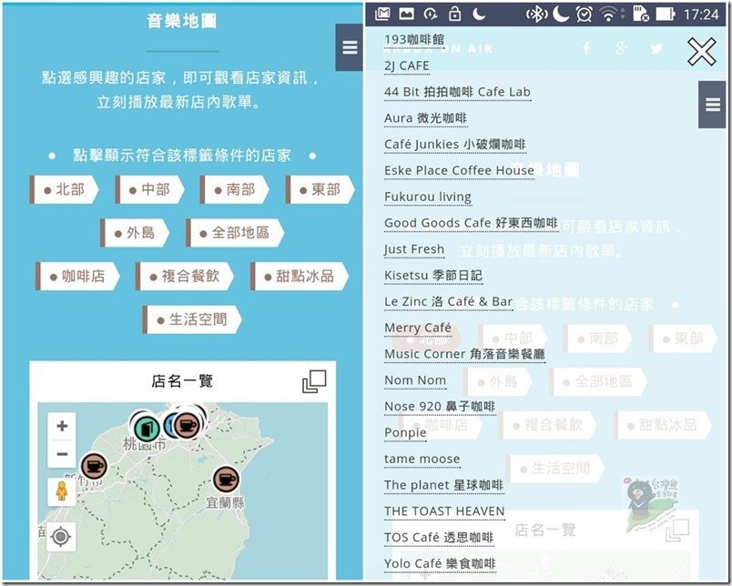Open the coffee marker above 宜蘭縣
Image resolution: width=732 pixels, height=586 pixels.
point(227,480)
